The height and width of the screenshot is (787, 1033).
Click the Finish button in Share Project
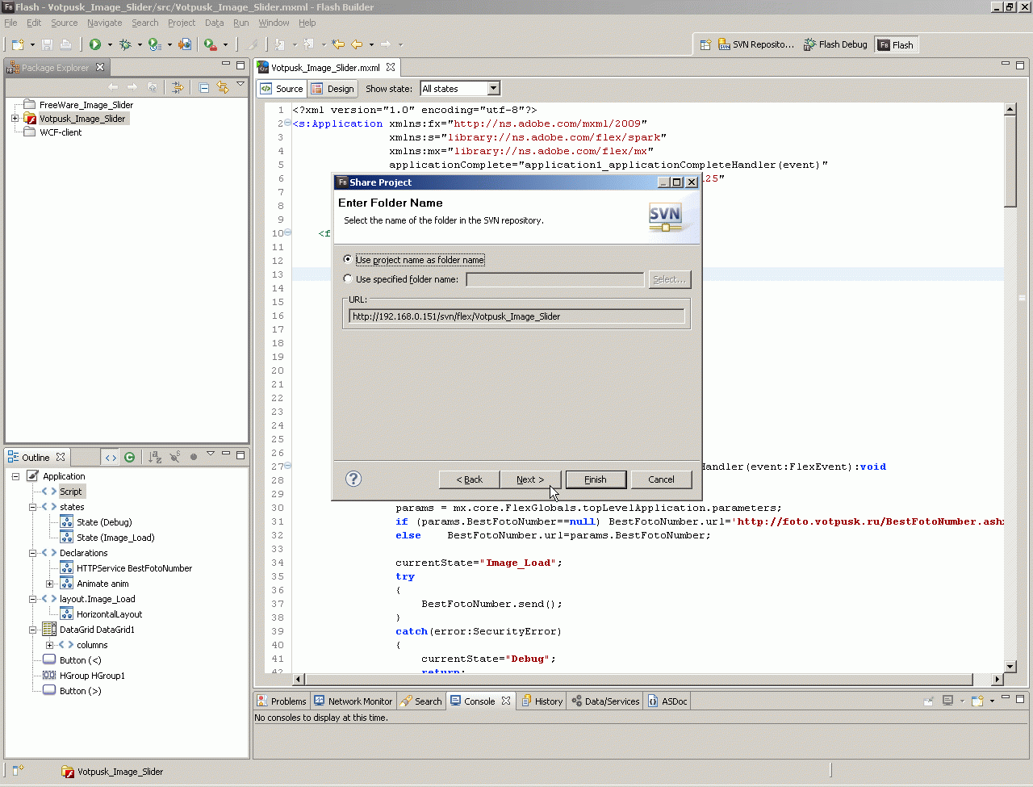(x=596, y=479)
